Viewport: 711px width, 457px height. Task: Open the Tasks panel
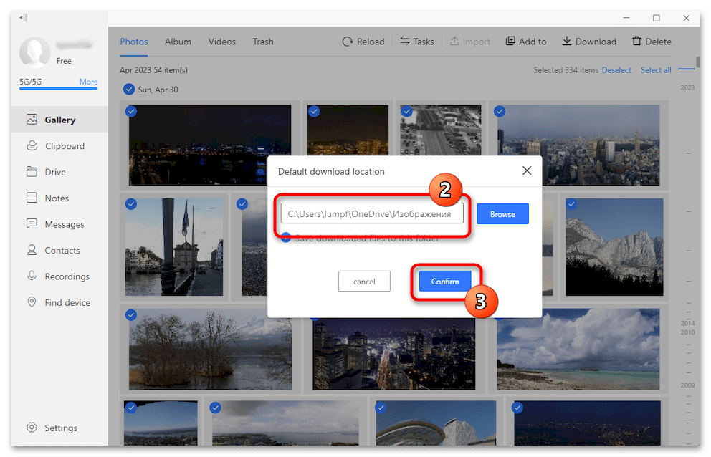pos(416,41)
